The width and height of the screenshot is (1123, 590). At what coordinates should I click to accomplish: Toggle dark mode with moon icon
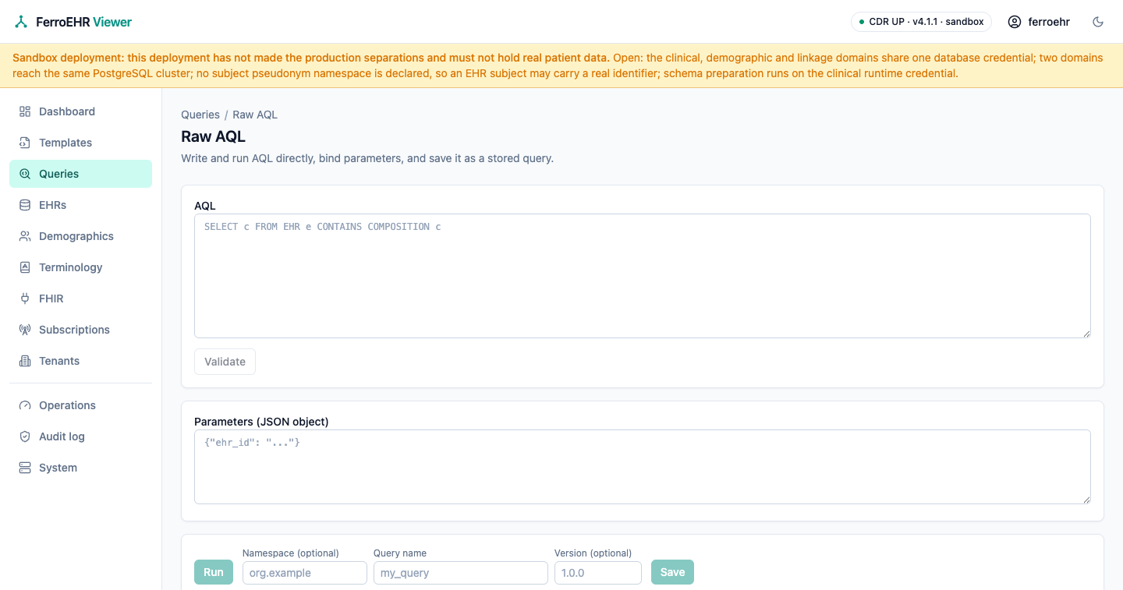pos(1098,22)
